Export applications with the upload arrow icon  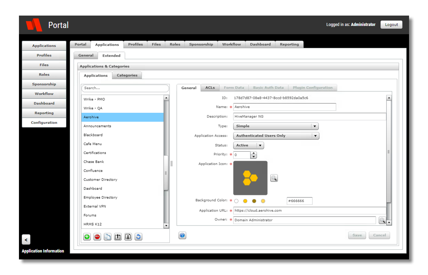(118, 237)
